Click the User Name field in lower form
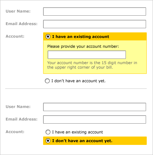153x155 pixels. click(95, 107)
